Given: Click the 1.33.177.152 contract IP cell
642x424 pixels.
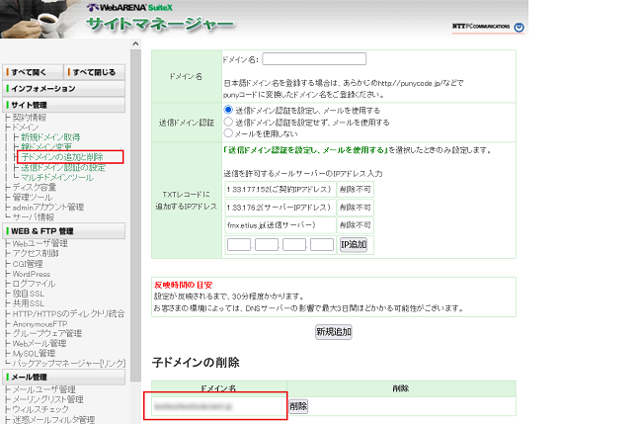Looking at the screenshot, I should tap(281, 189).
